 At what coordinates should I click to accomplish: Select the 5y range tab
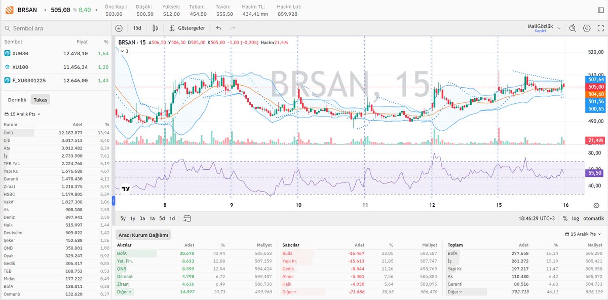coord(122,218)
